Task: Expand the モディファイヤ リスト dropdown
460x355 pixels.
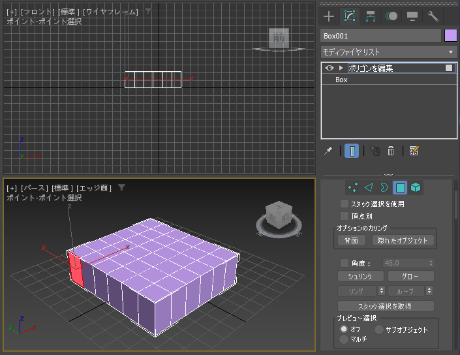Action: 389,52
